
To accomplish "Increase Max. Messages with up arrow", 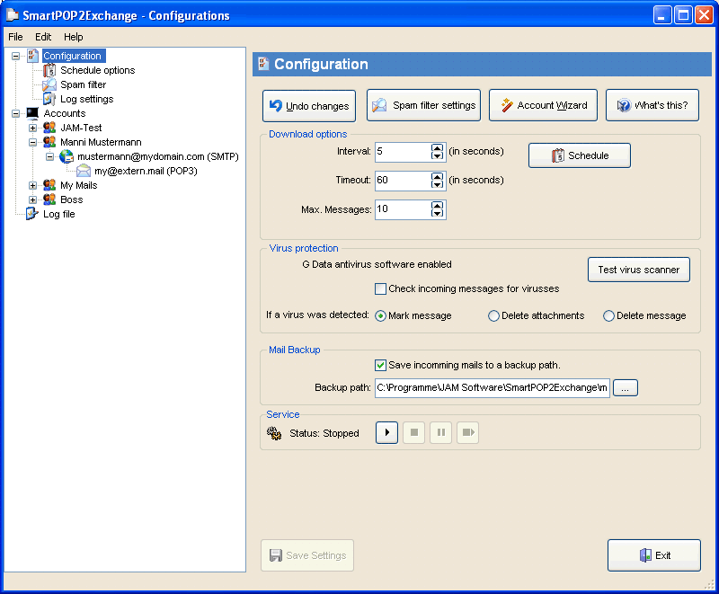I will [x=438, y=205].
